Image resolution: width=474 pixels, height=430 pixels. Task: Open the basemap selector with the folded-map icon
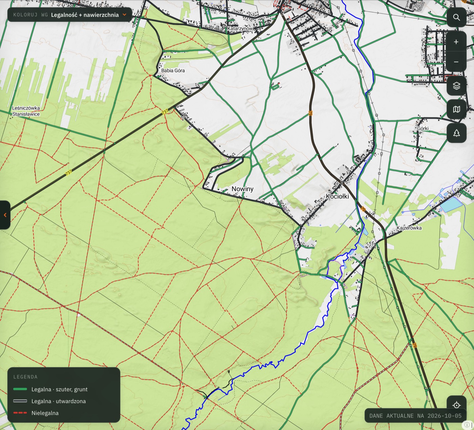456,109
